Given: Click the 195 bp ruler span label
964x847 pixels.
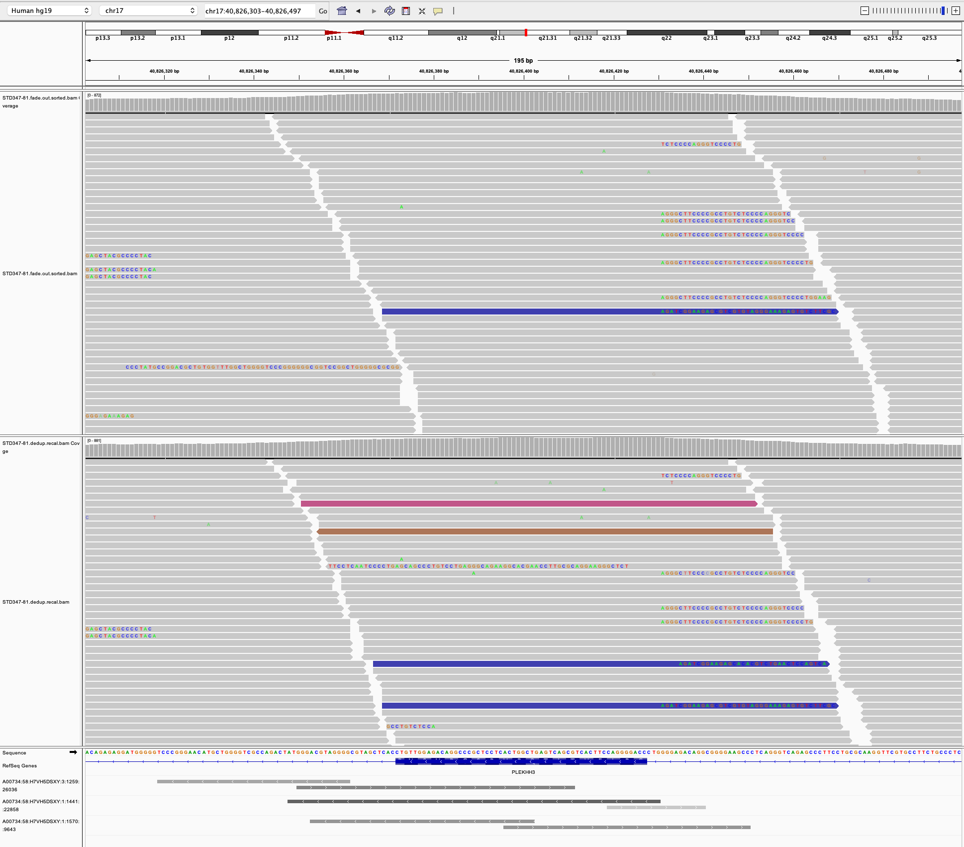Looking at the screenshot, I should [523, 61].
